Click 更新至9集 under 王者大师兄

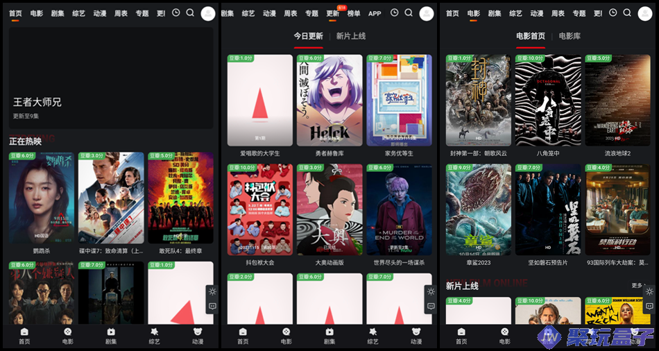(26, 116)
